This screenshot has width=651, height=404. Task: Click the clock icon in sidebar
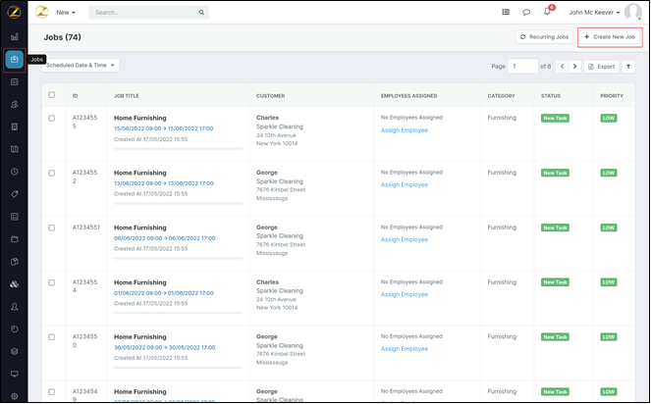coord(14,172)
